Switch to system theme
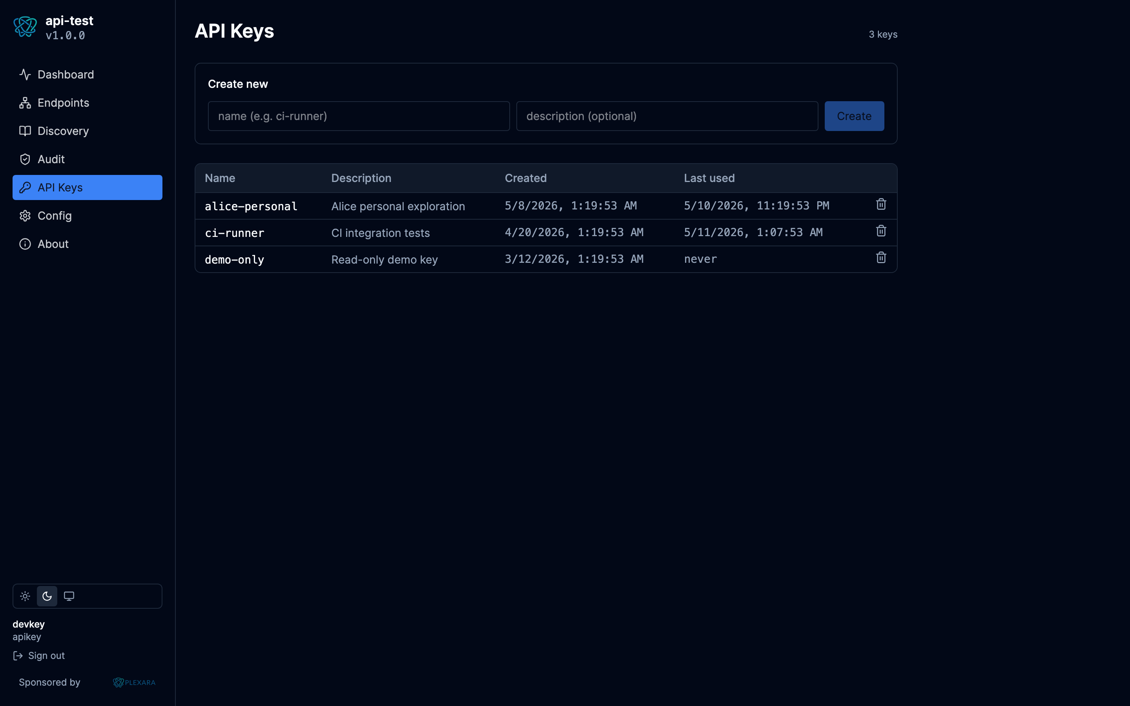 (x=69, y=596)
